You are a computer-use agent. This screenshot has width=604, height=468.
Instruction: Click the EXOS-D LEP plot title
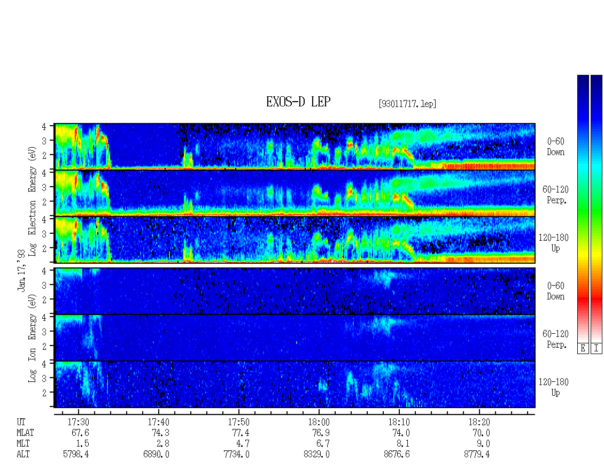[298, 102]
